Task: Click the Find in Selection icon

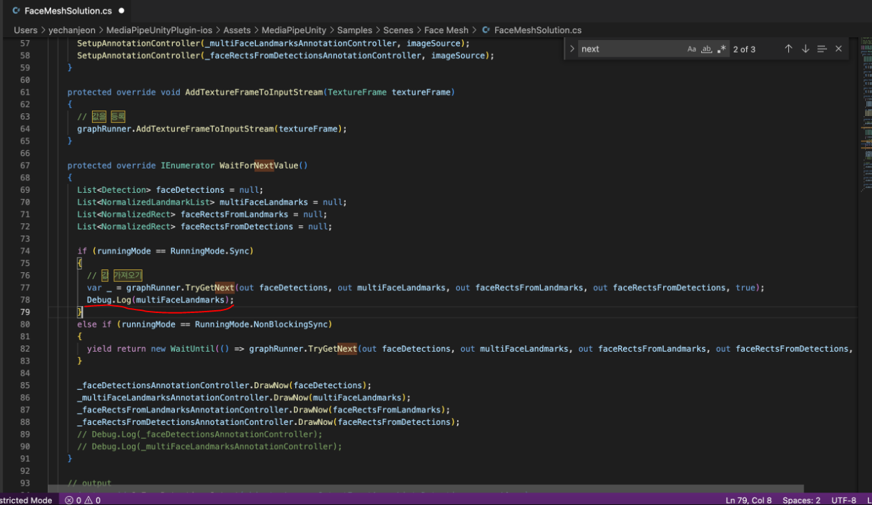Action: [822, 48]
